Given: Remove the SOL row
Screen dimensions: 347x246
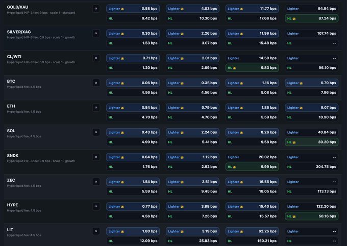Looking at the screenshot, I should [x=96, y=132].
